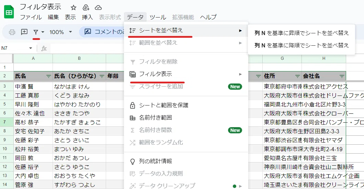Open filter dropdown in 氏名 header
The height and width of the screenshot is (189, 364).
coord(48,76)
